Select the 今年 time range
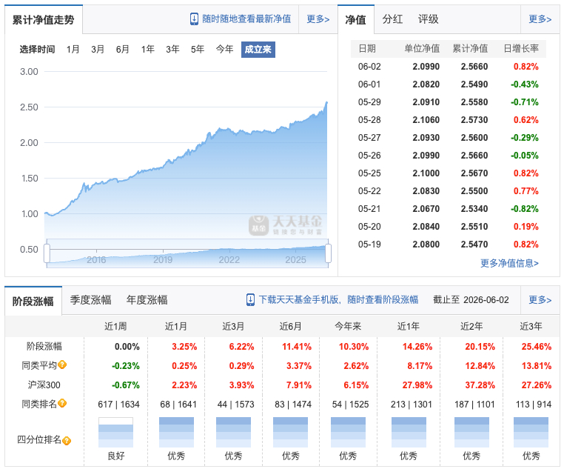This screenshot has width=564, height=469. [224, 50]
